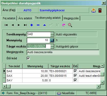
Task: Click the blue up-triangle edit icon
Action: (45, 25)
